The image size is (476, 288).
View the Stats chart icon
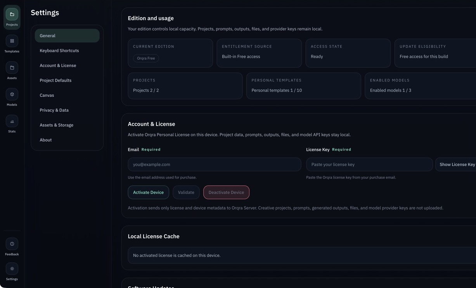click(x=12, y=121)
